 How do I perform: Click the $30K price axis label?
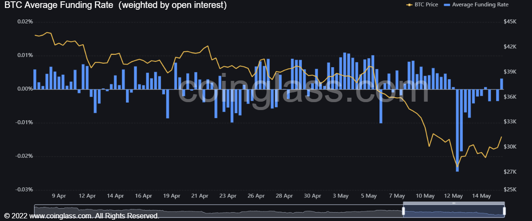pos(511,147)
